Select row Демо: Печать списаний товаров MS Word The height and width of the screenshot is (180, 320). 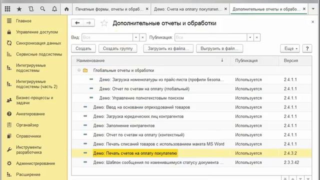(x=191, y=144)
